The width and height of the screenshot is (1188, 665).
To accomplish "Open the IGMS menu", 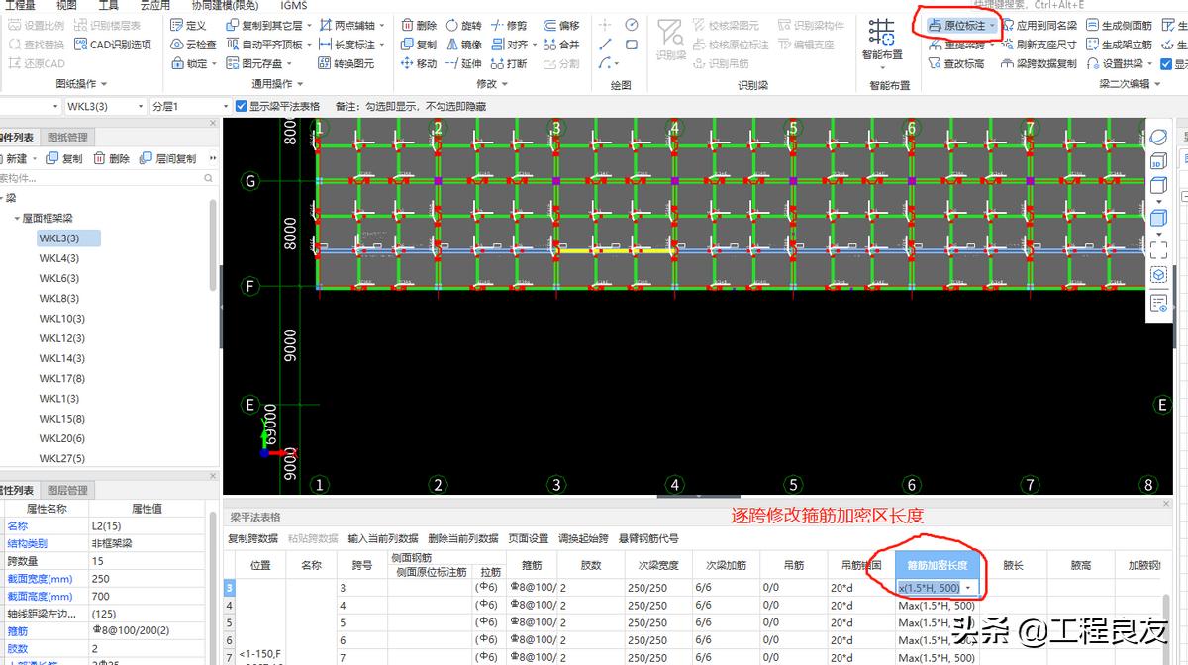I will (293, 5).
